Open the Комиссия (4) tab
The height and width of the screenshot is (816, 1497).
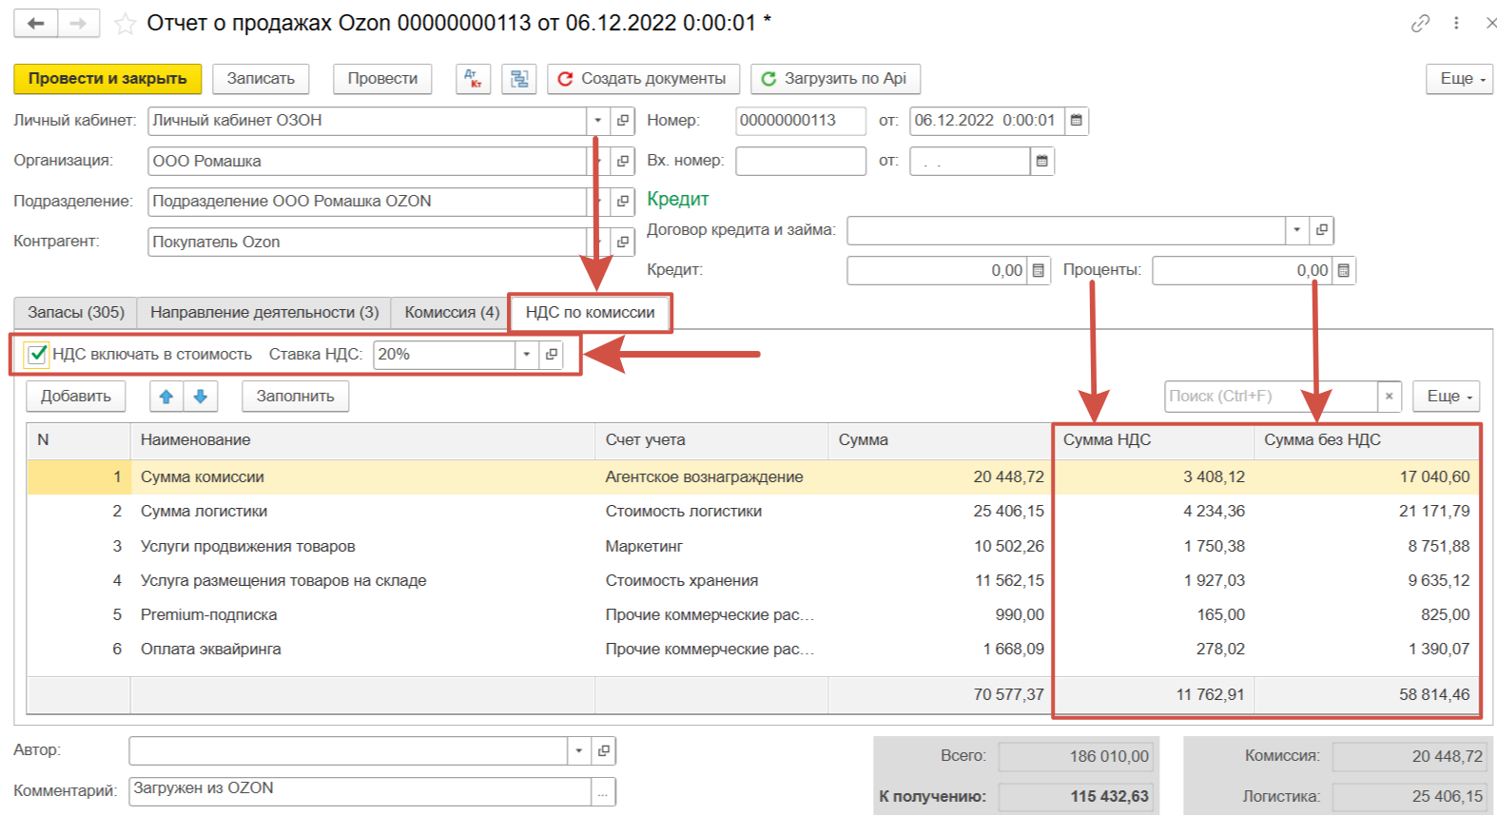[x=452, y=313]
